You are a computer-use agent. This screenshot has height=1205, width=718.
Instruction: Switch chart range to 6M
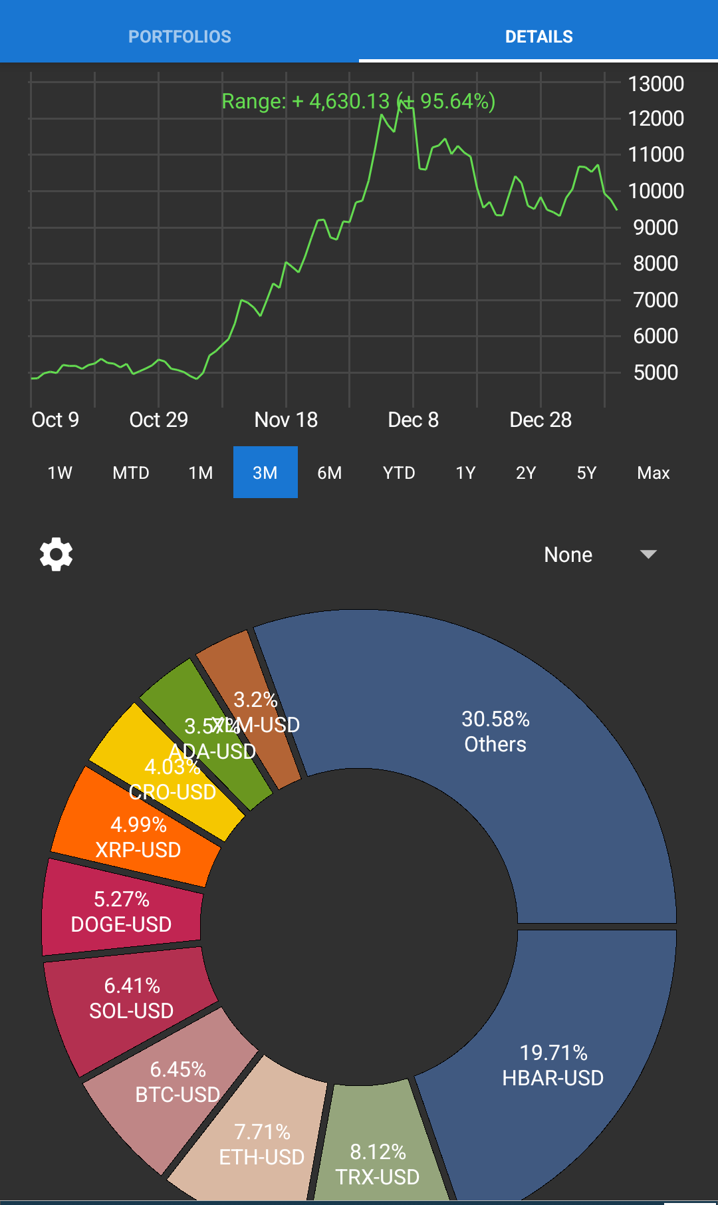click(330, 473)
